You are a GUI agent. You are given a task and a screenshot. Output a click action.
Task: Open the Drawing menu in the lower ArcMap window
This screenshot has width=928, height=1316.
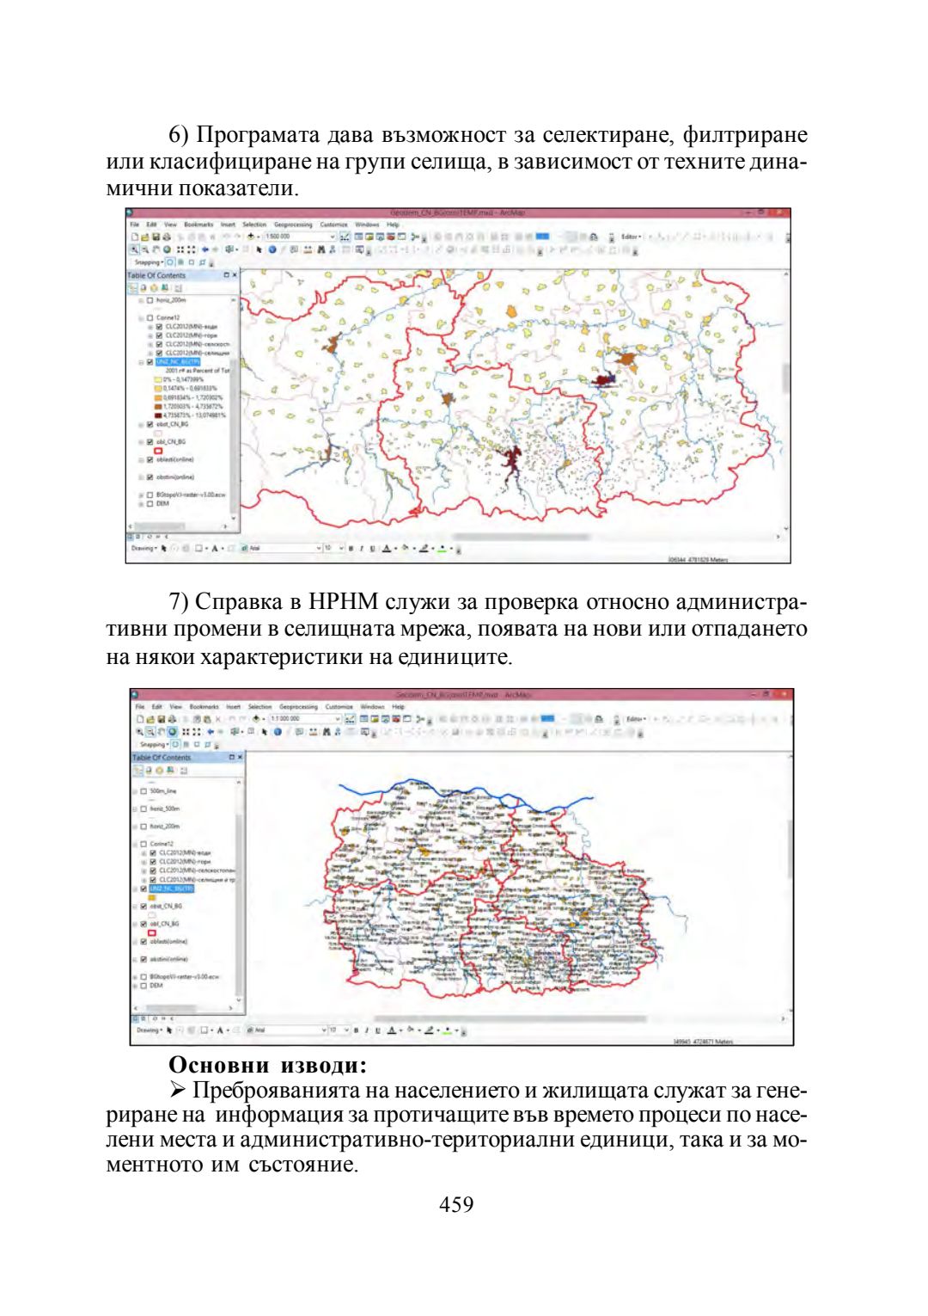(149, 1030)
